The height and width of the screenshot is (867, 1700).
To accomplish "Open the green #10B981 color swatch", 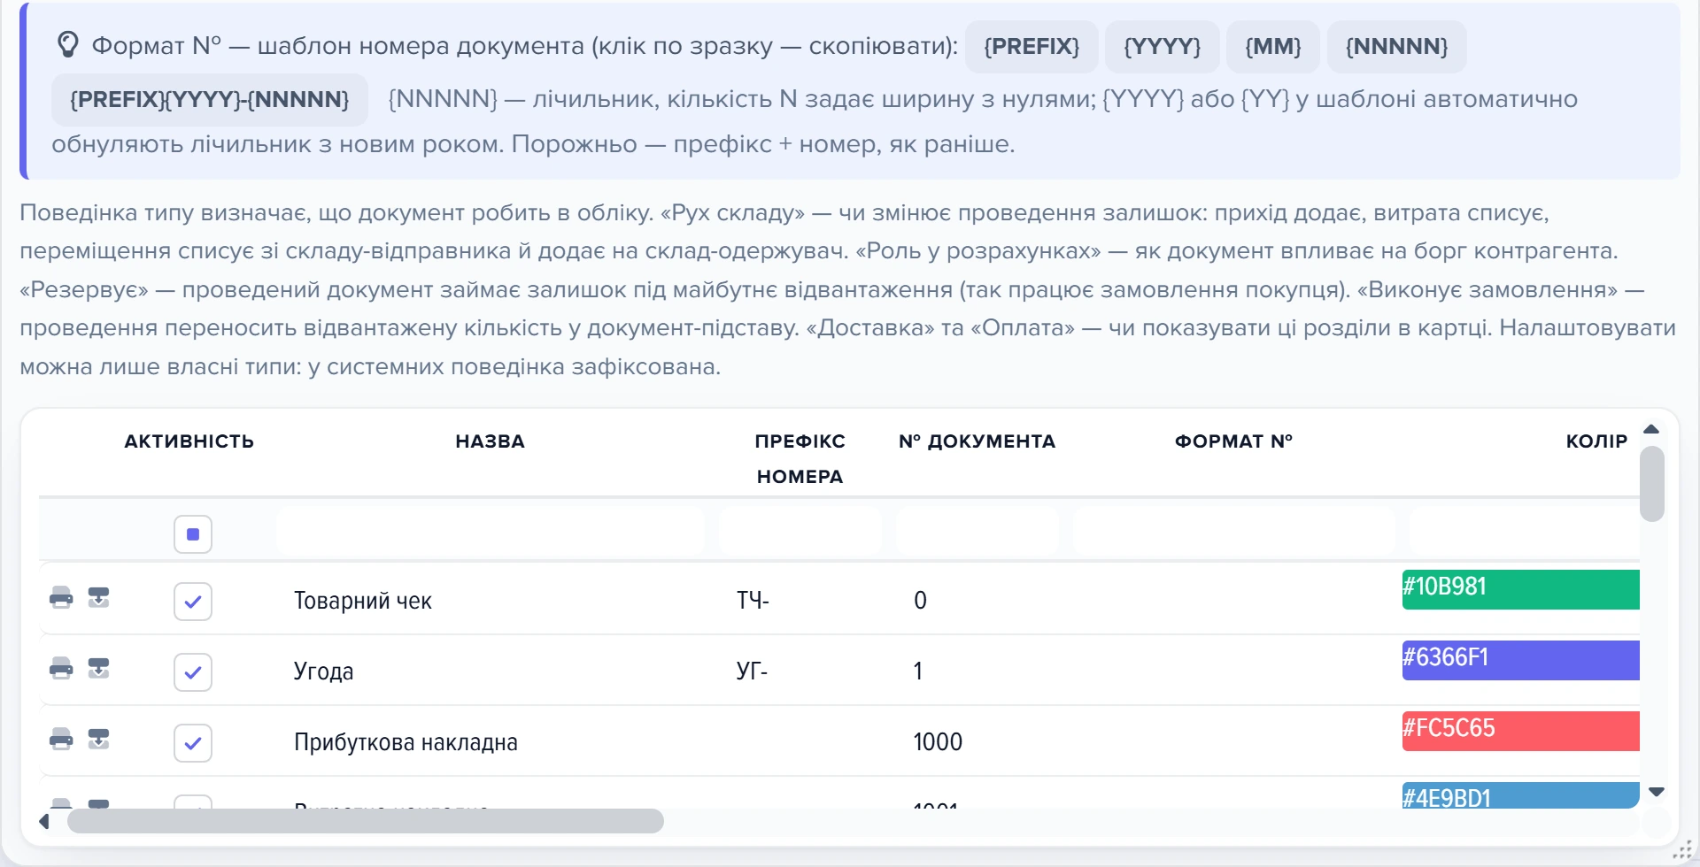I will pyautogui.click(x=1521, y=589).
